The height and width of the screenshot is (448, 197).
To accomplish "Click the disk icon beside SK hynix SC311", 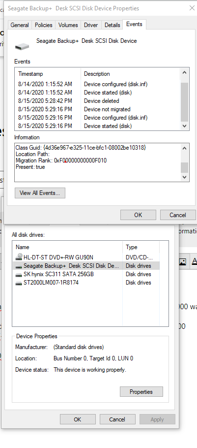I will tap(19, 275).
